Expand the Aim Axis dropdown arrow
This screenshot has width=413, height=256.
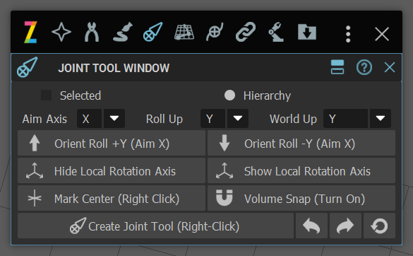coord(114,119)
